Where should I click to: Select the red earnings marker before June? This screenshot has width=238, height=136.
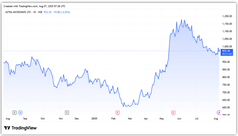(173, 112)
